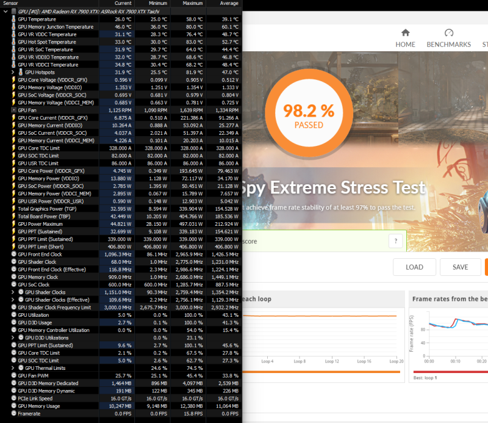Click the icon of GPU Shader Clock Frequency Limit
Image resolution: width=488 pixels, height=423 pixels.
tap(13, 307)
